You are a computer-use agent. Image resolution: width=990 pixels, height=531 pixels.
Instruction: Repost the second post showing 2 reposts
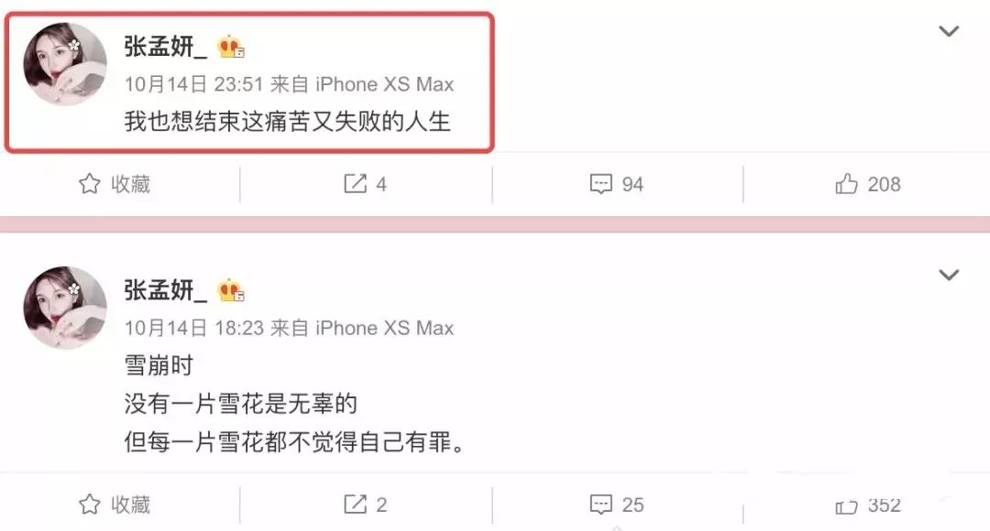coord(365,504)
